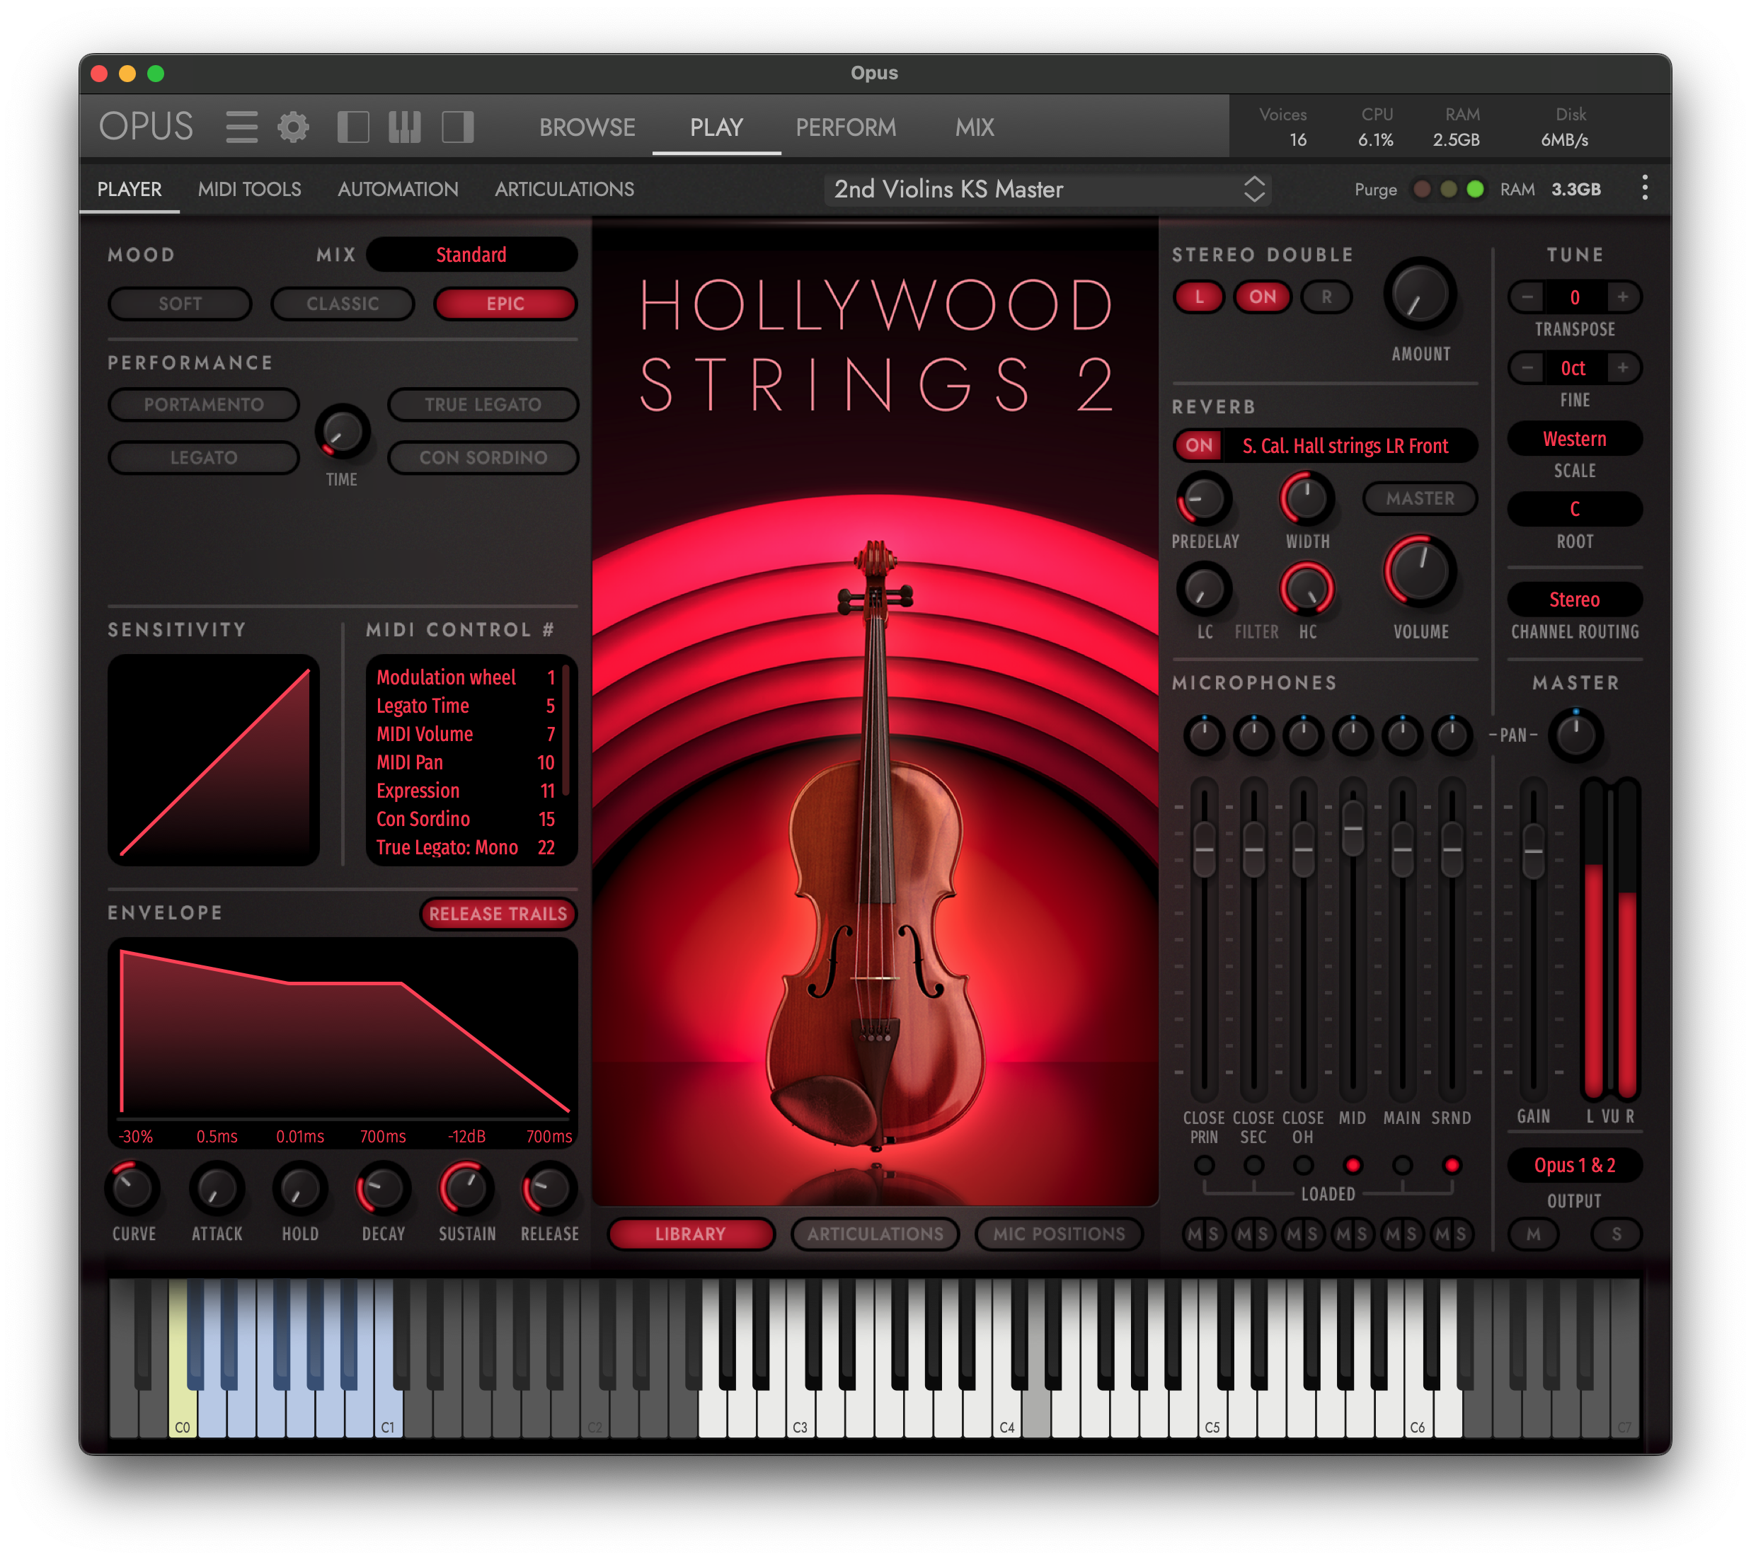Click the LC filter knob
The height and width of the screenshot is (1560, 1751).
(1204, 589)
